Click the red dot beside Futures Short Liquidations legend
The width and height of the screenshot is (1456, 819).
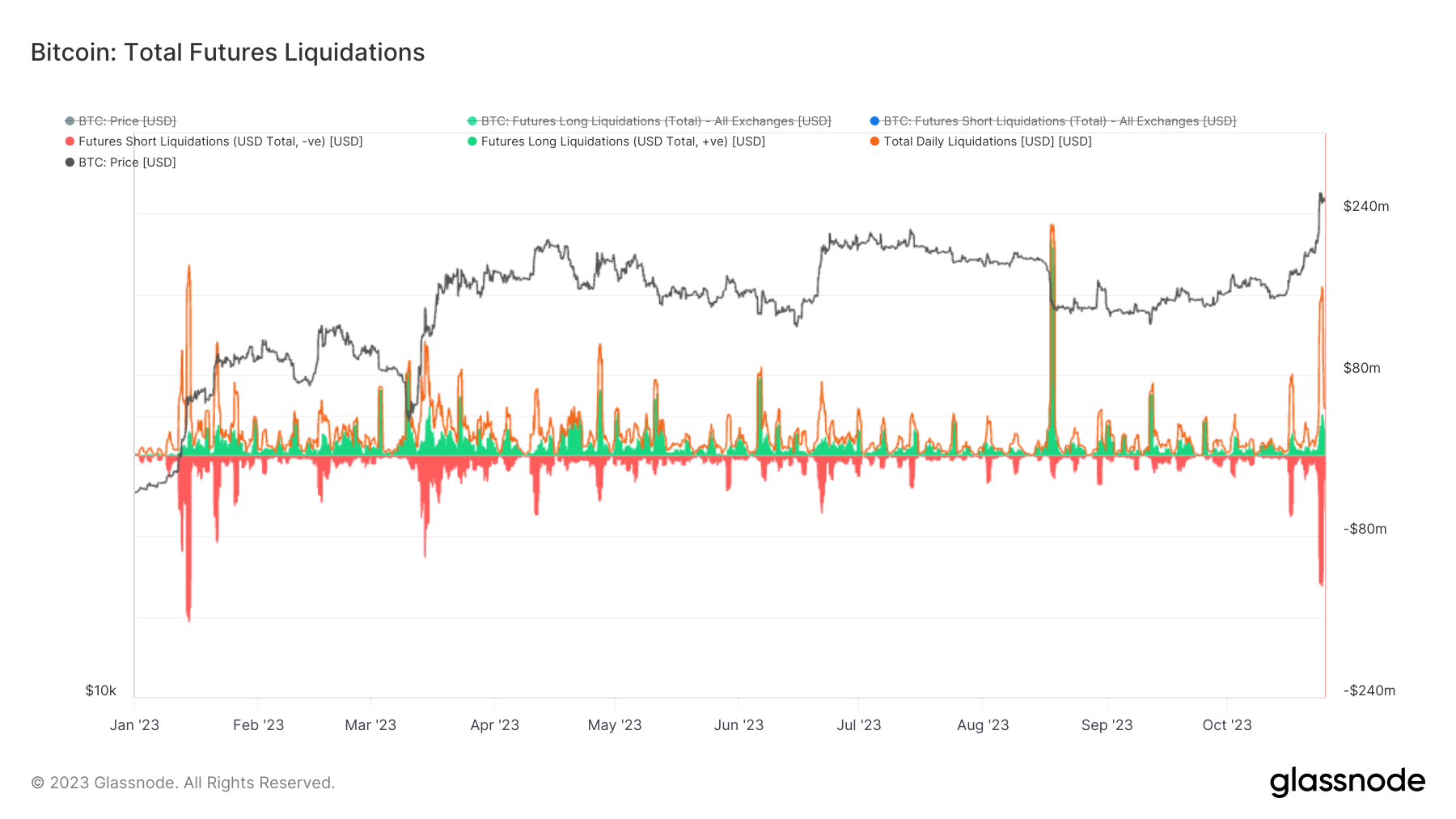click(x=70, y=141)
